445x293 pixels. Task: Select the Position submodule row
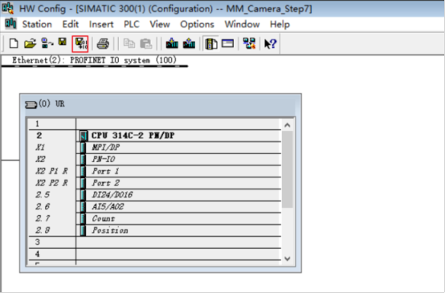[155, 230]
